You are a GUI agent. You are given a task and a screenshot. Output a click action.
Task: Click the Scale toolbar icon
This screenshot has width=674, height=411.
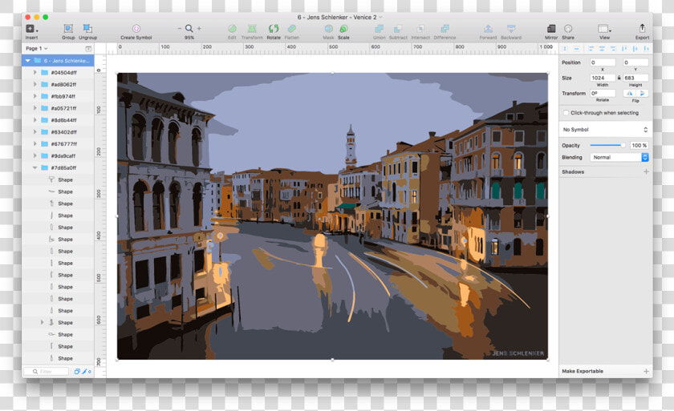[x=343, y=28]
